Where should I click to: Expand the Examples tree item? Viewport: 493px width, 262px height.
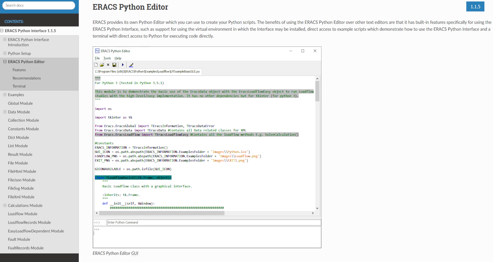[x=5, y=95]
